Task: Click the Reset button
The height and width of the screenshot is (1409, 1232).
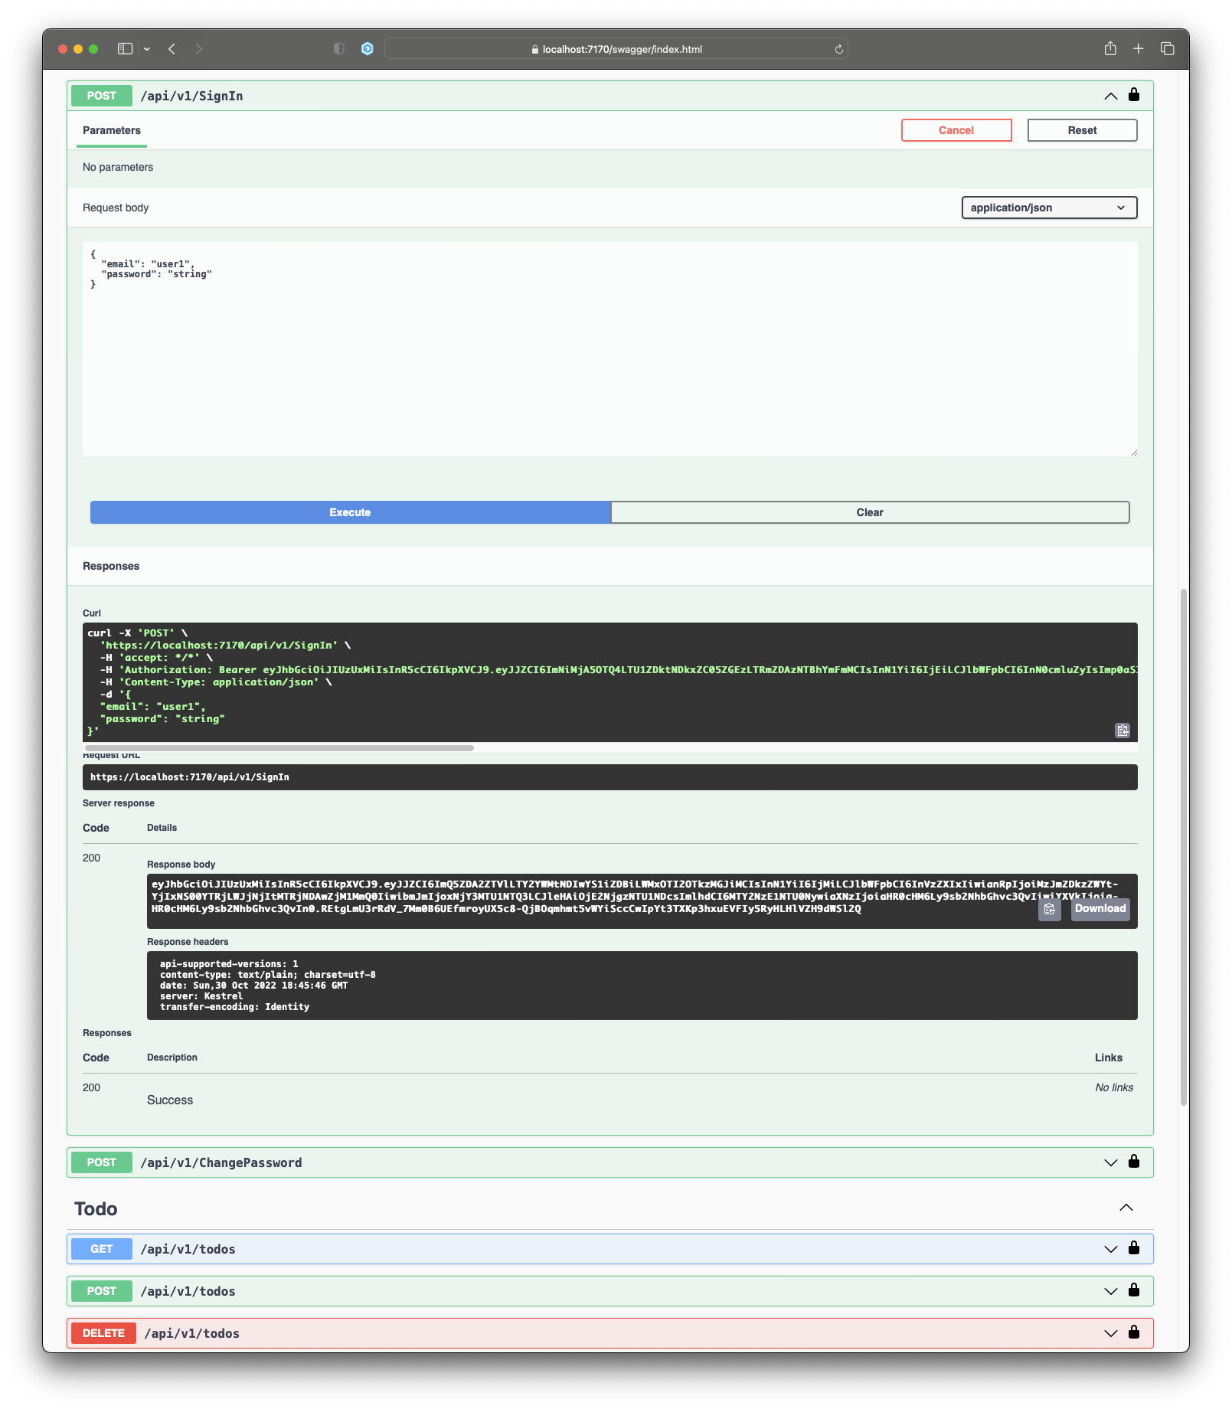Action: (1081, 129)
